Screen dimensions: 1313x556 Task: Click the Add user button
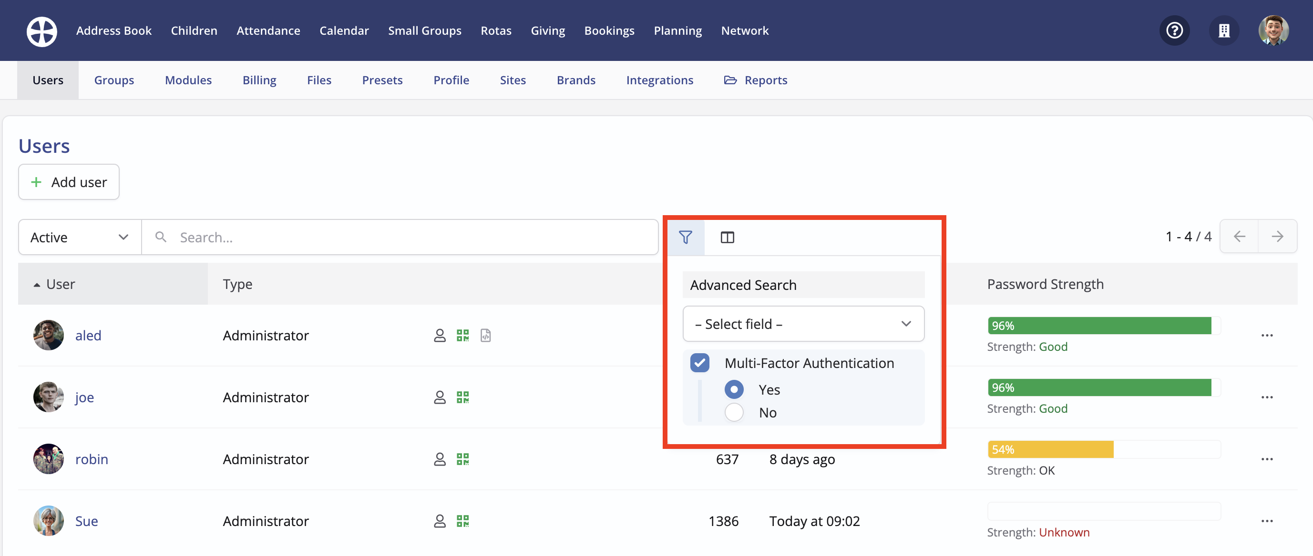pyautogui.click(x=68, y=181)
